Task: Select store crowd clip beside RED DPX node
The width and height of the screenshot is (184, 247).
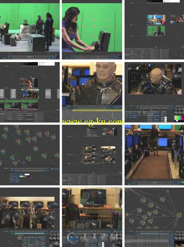Action: click(x=30, y=94)
